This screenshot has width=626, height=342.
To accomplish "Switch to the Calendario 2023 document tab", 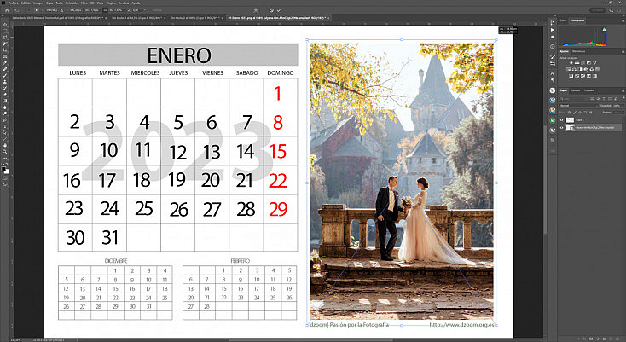I will pyautogui.click(x=59, y=18).
